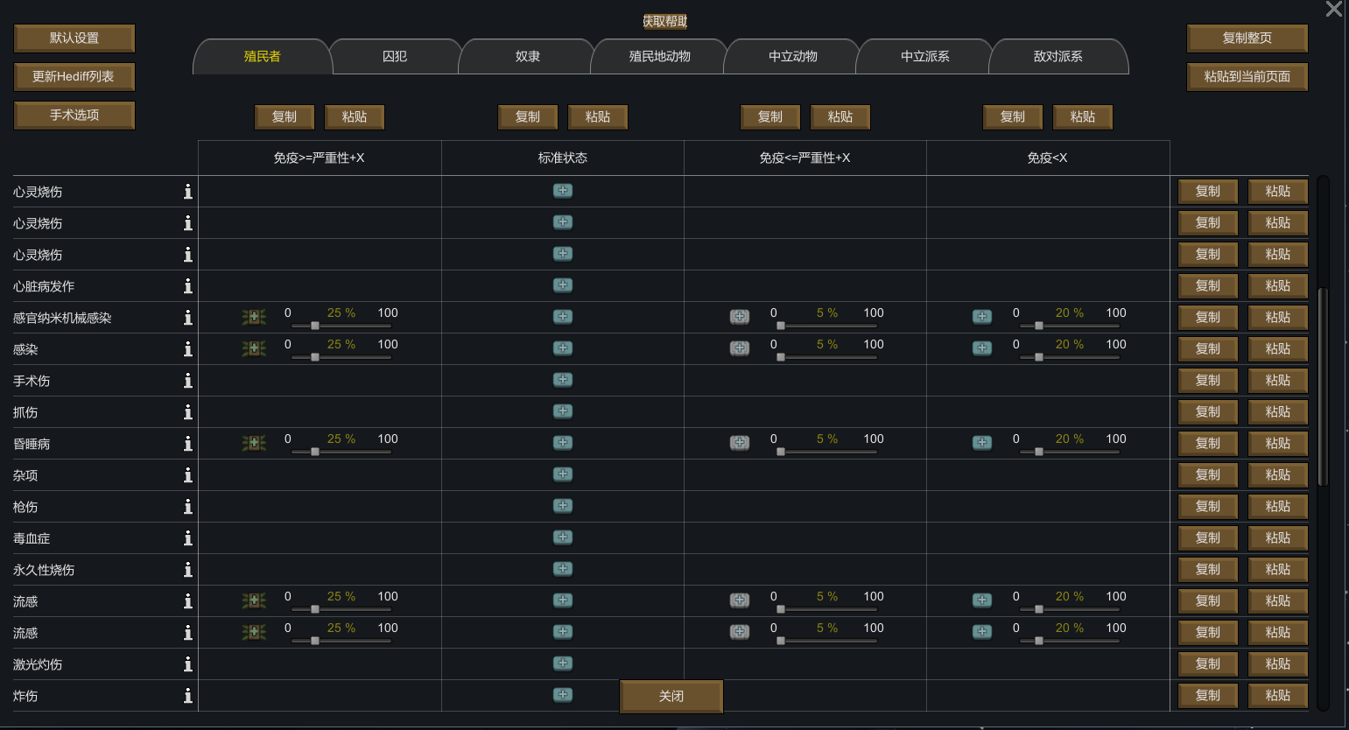Copy the 感染 row settings
Screen dimensions: 1349x730
pyautogui.click(x=1208, y=349)
